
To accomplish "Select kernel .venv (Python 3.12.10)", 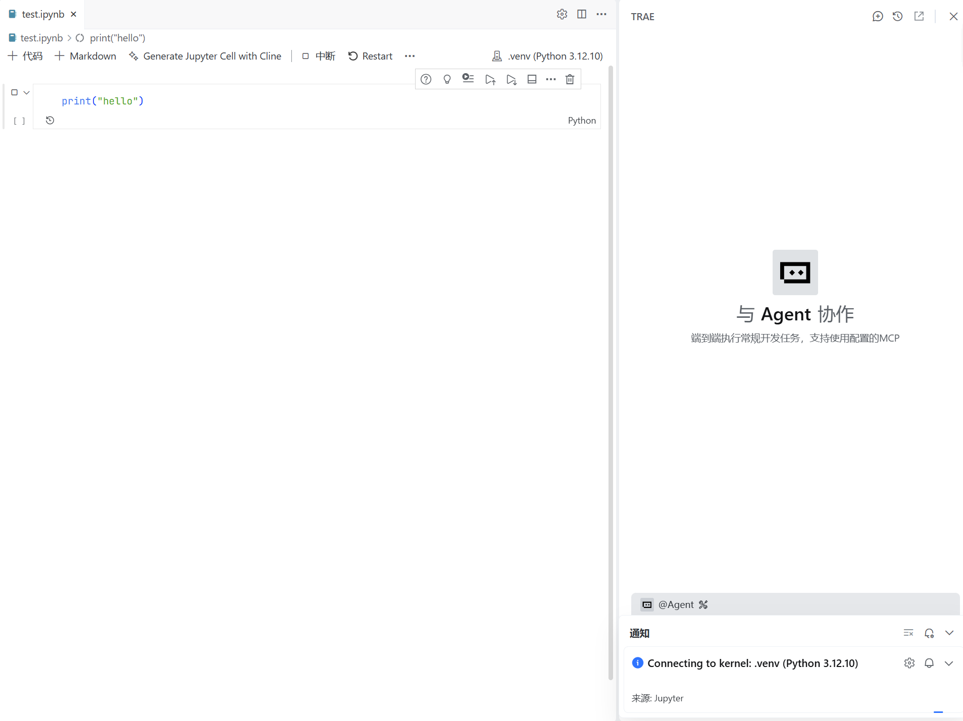I will [547, 56].
